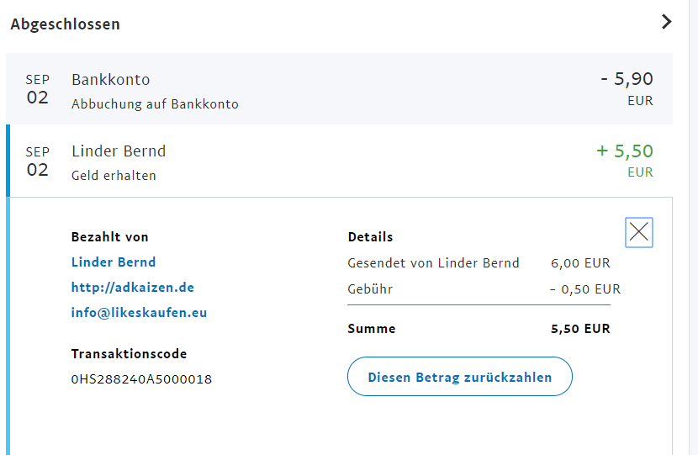The image size is (698, 455).
Task: Click the Abgeschlossen heading
Action: [66, 24]
